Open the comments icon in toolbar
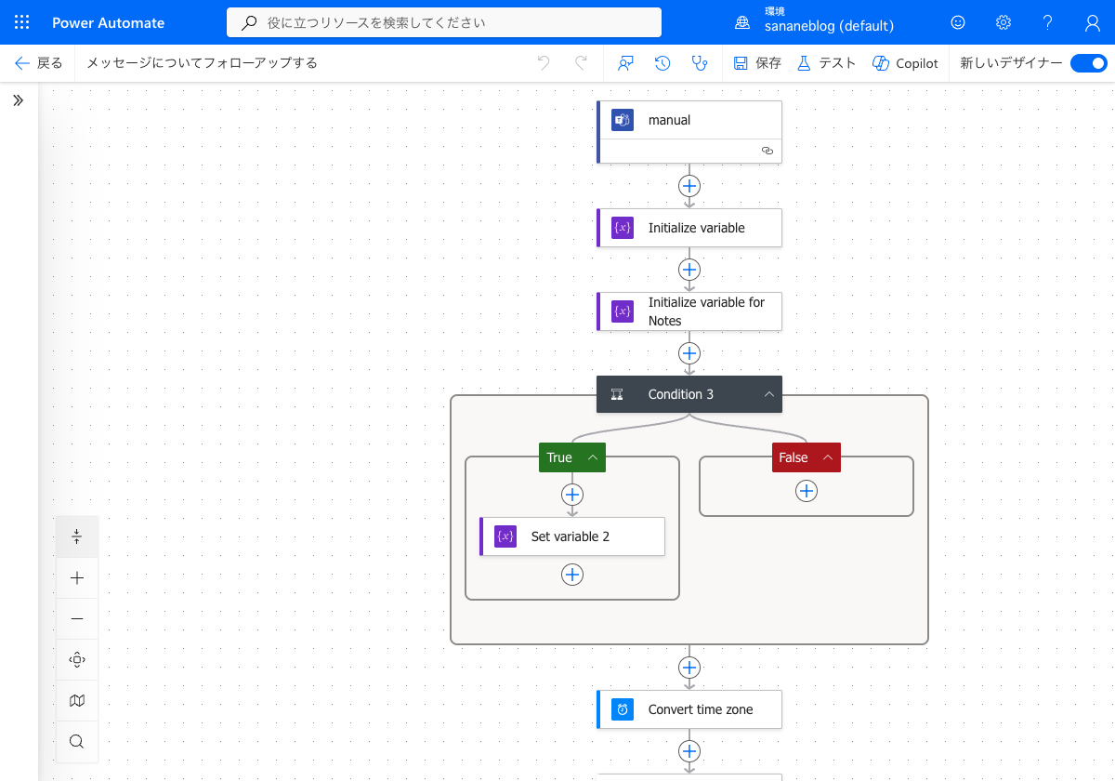This screenshot has height=781, width=1115. pos(625,63)
